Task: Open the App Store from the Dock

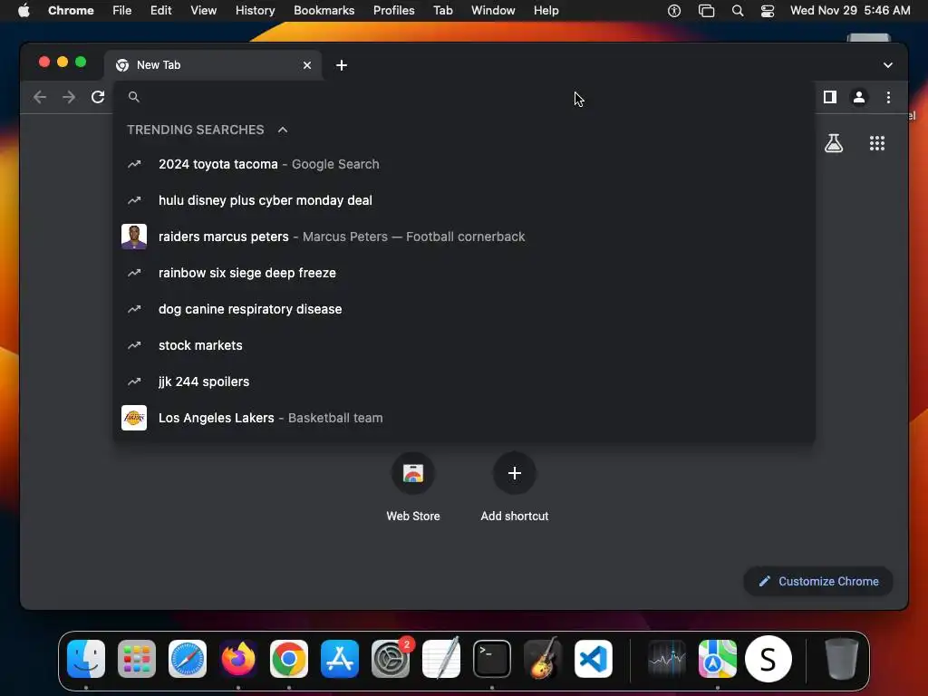Action: click(340, 659)
